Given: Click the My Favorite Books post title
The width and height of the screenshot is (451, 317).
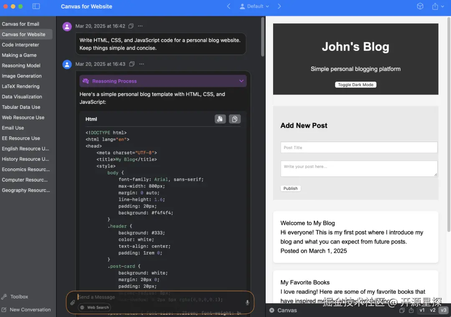Looking at the screenshot, I should (305, 282).
